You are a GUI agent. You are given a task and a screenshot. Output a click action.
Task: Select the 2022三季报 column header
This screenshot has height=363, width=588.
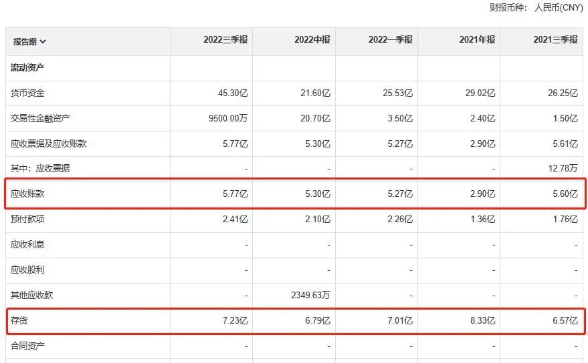[x=225, y=40]
